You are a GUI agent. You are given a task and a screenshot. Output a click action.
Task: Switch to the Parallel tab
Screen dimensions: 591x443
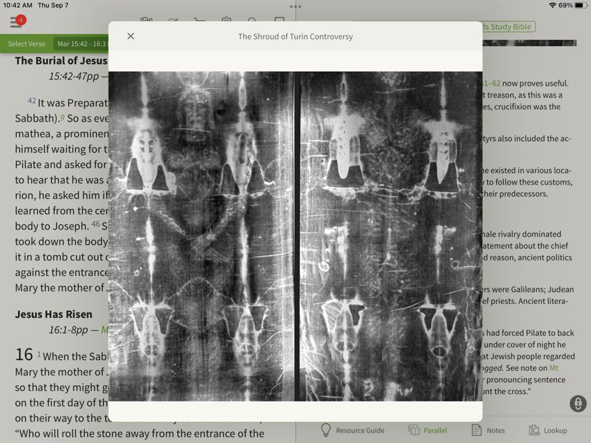pyautogui.click(x=428, y=430)
